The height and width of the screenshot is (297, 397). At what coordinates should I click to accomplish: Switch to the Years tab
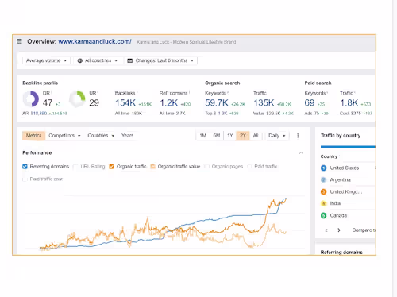click(127, 136)
